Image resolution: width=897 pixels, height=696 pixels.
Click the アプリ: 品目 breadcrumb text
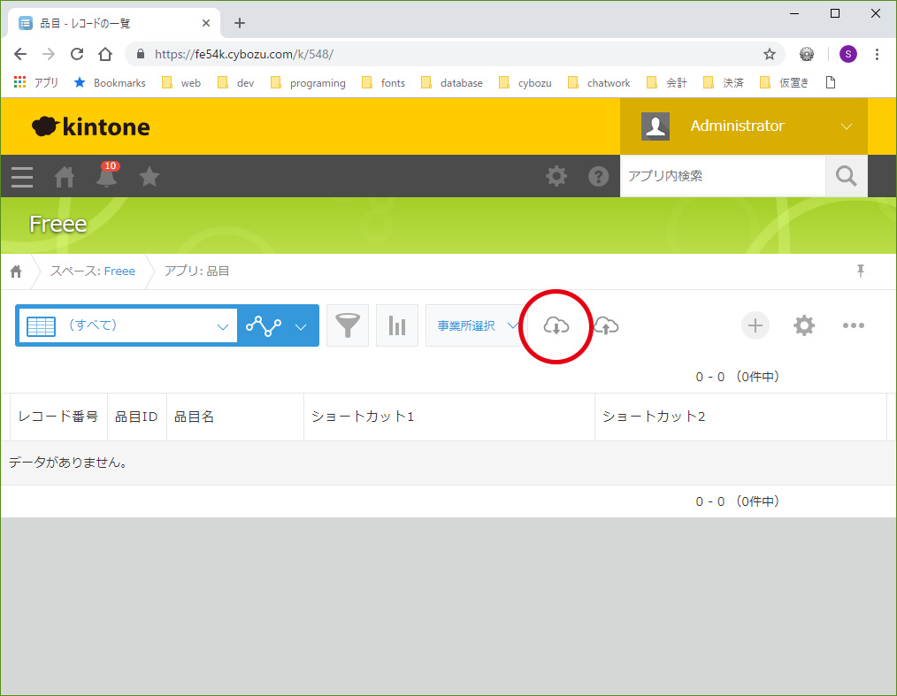tap(196, 272)
